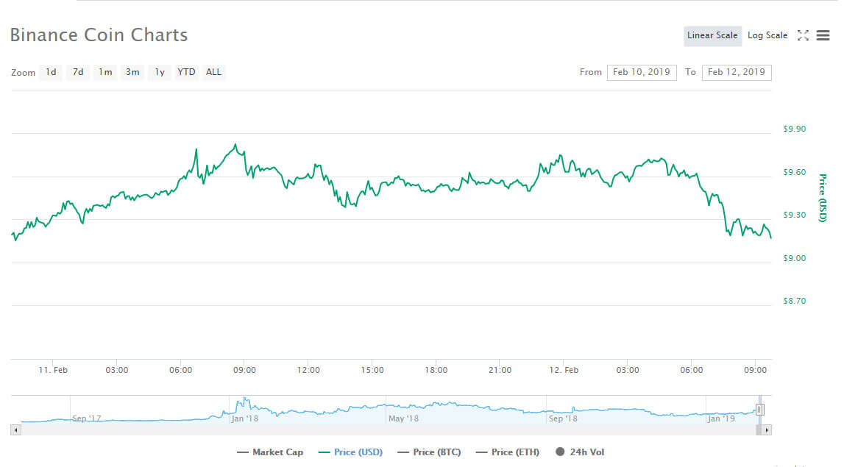This screenshot has width=844, height=467.
Task: Click the Price (USD) vertical axis title
Action: pyautogui.click(x=823, y=197)
